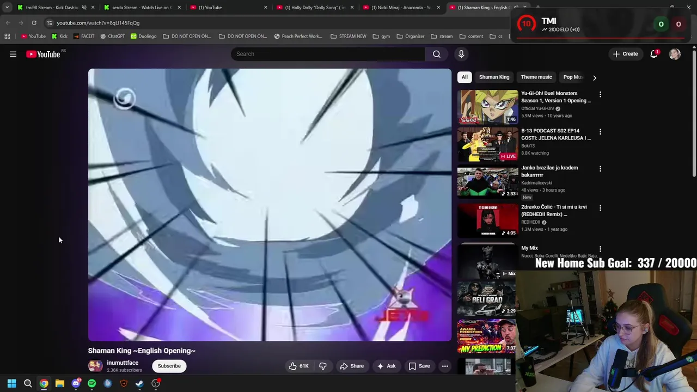Open the STREAM NEW bookmark folder

click(348, 36)
